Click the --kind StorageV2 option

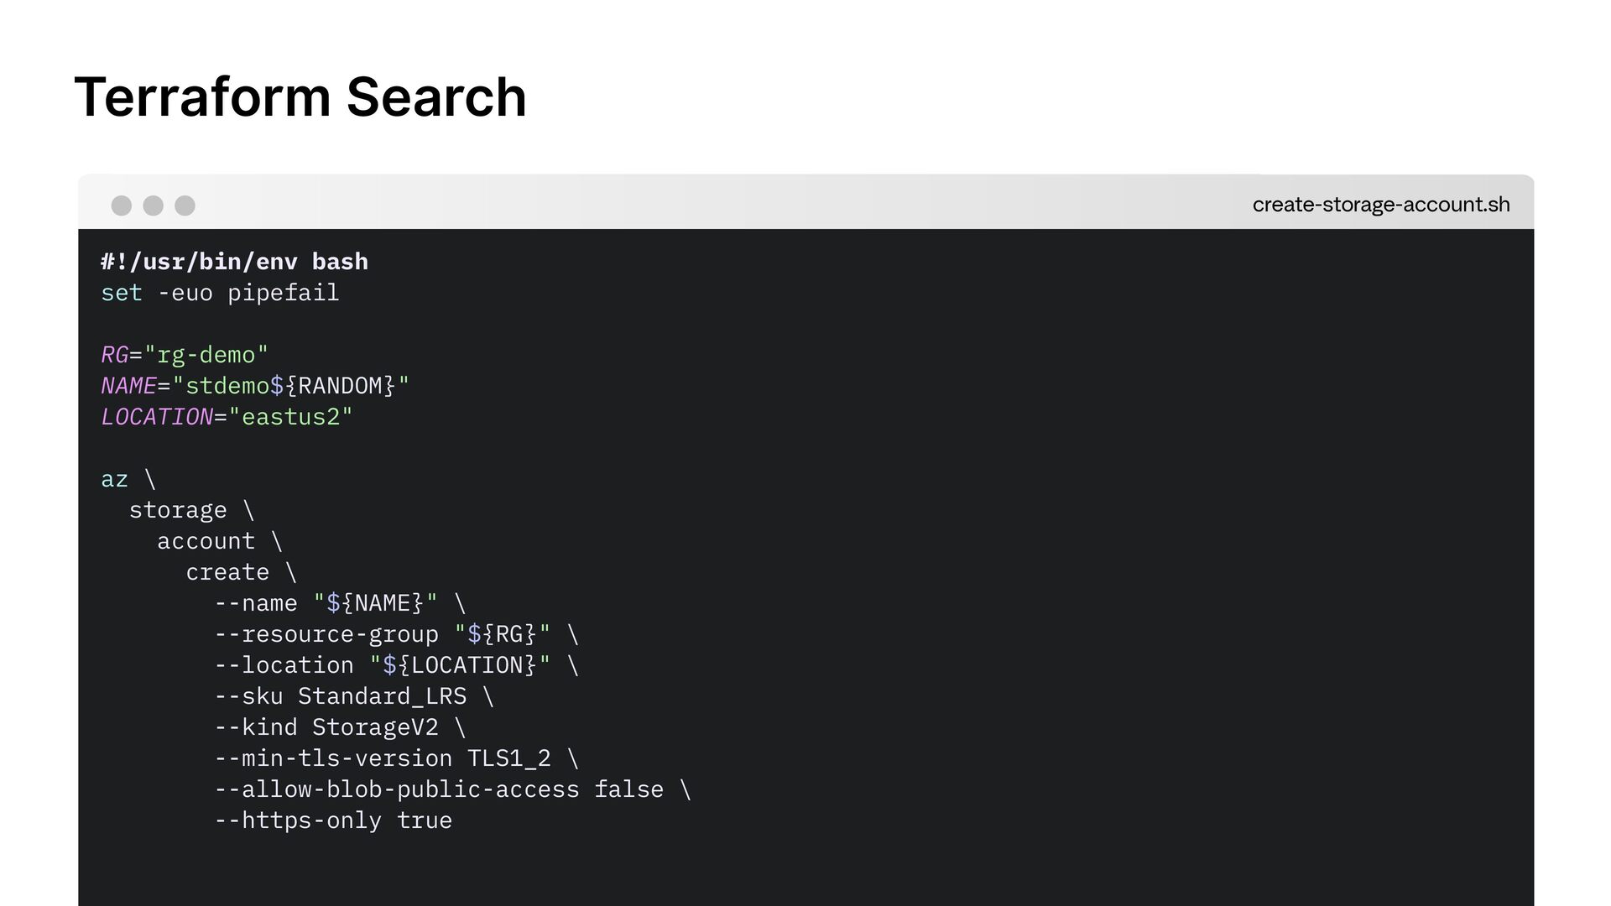326,727
